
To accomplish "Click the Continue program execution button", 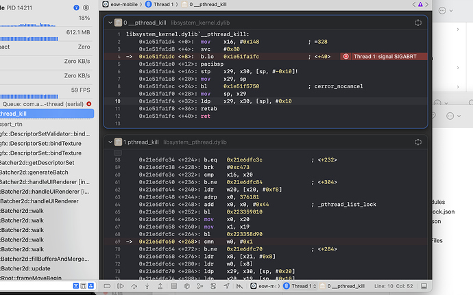I will pyautogui.click(x=121, y=286).
